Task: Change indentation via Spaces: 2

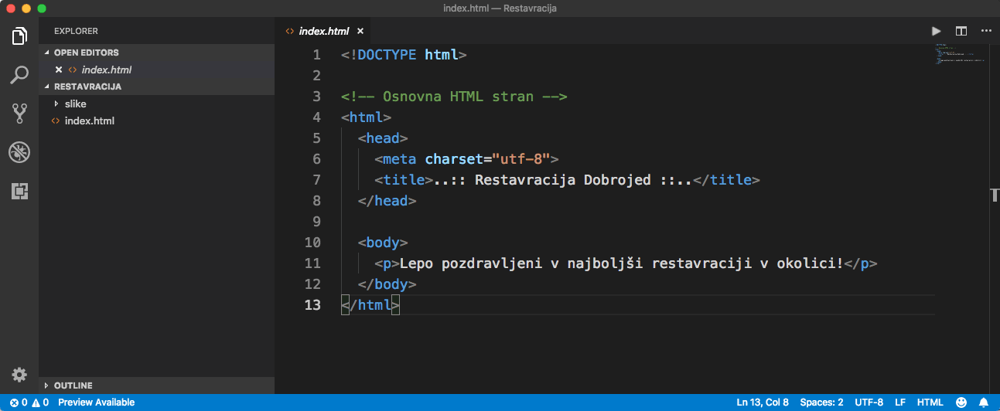Action: (822, 403)
